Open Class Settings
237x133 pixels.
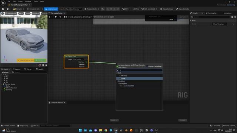(x=167, y=9)
